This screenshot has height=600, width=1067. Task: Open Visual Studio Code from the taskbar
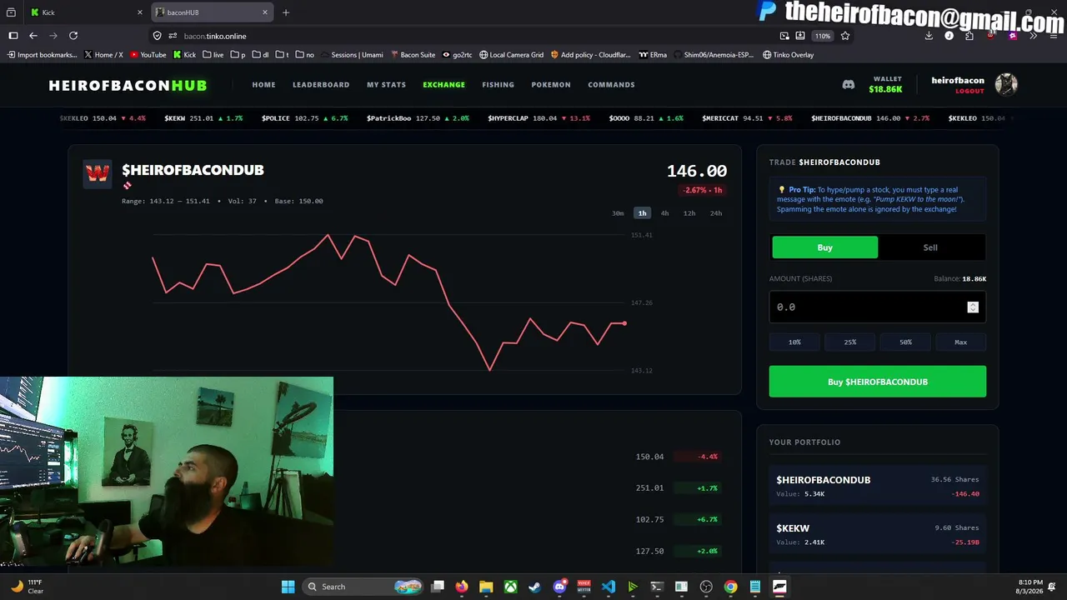pos(609,587)
